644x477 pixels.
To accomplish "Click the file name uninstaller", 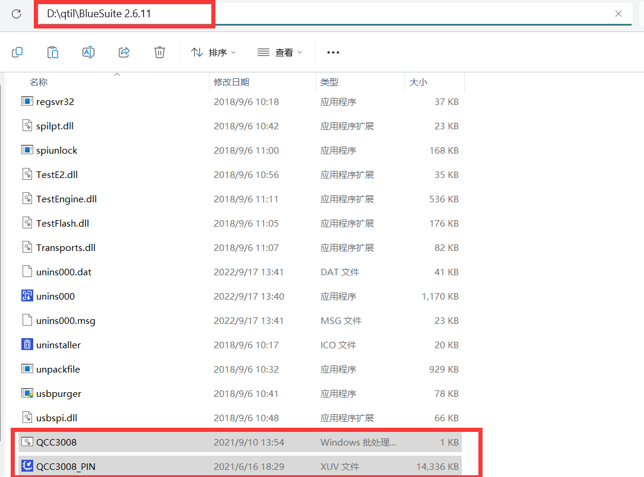I will (58, 345).
